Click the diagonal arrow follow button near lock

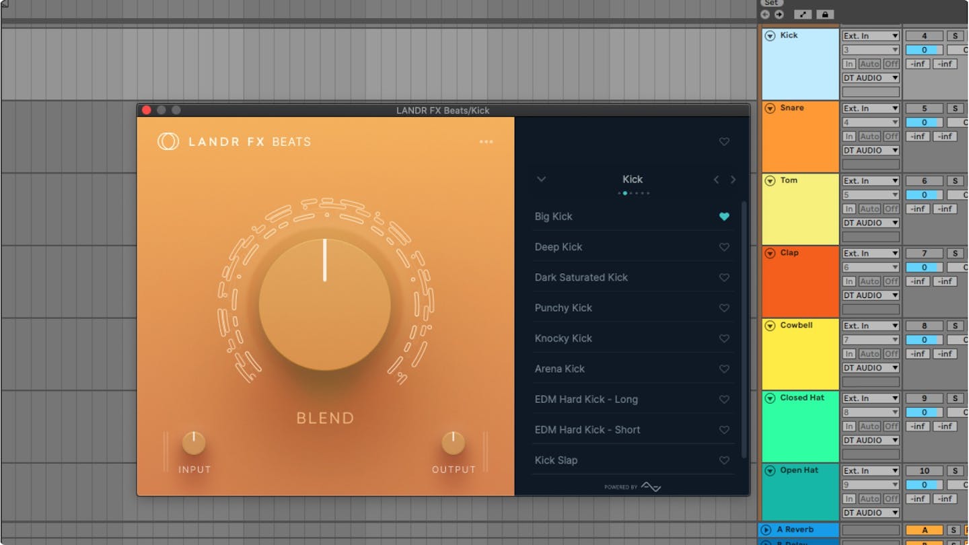click(803, 14)
